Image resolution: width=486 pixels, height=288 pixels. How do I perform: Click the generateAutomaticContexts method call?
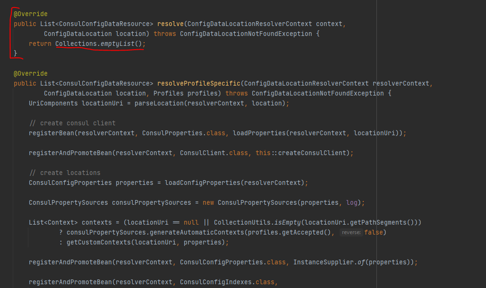coord(197,233)
